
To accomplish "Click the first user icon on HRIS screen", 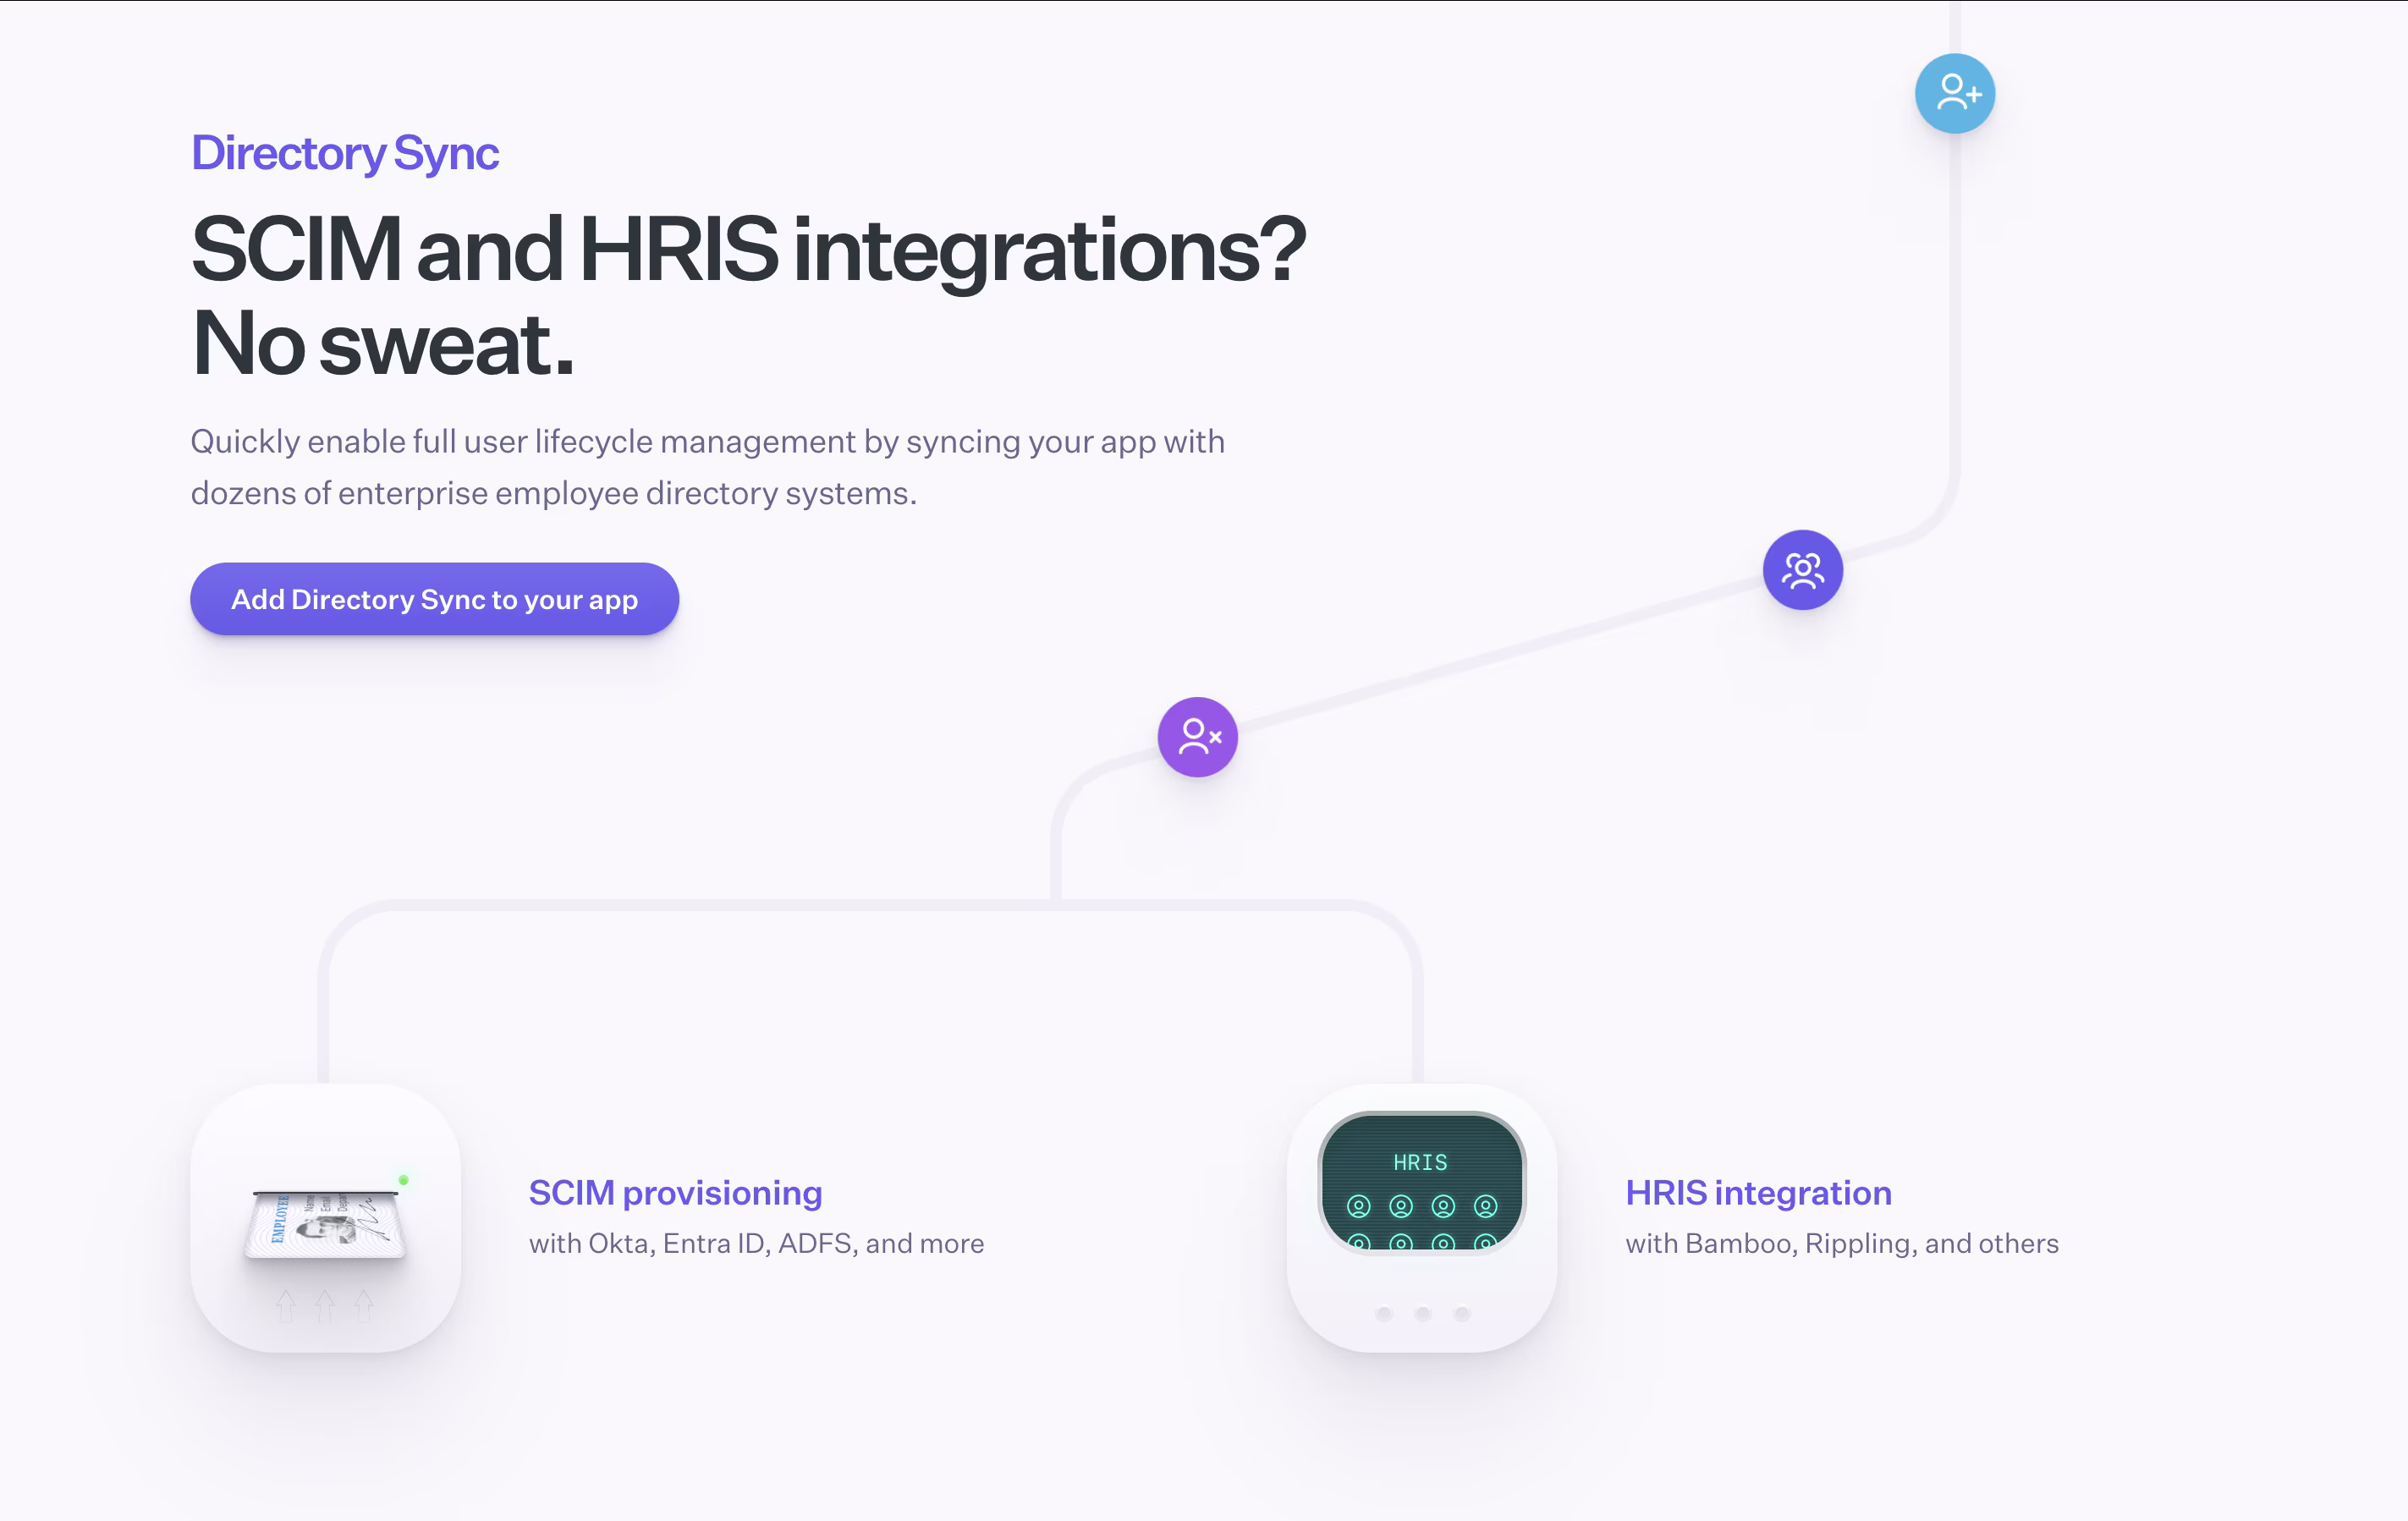I will click(x=1358, y=1206).
